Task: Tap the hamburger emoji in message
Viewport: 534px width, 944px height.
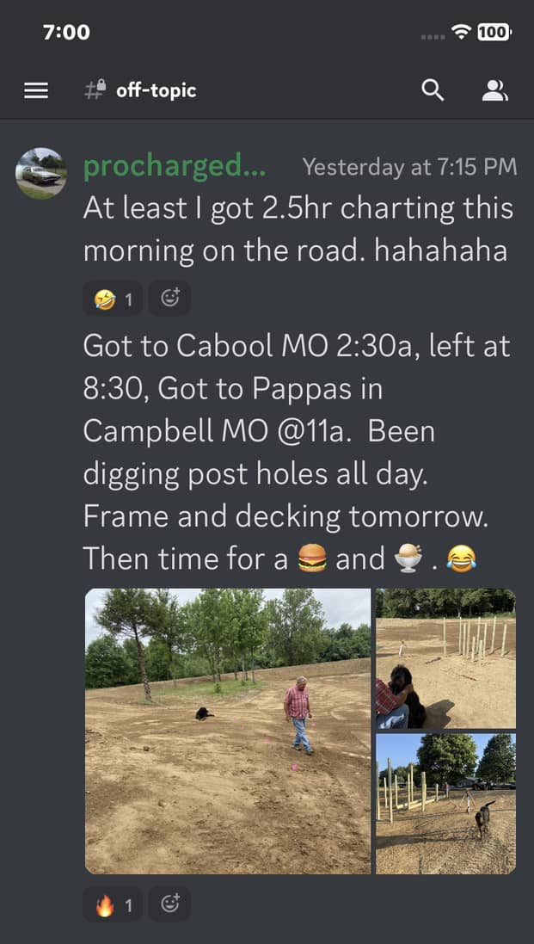Action: 313,558
